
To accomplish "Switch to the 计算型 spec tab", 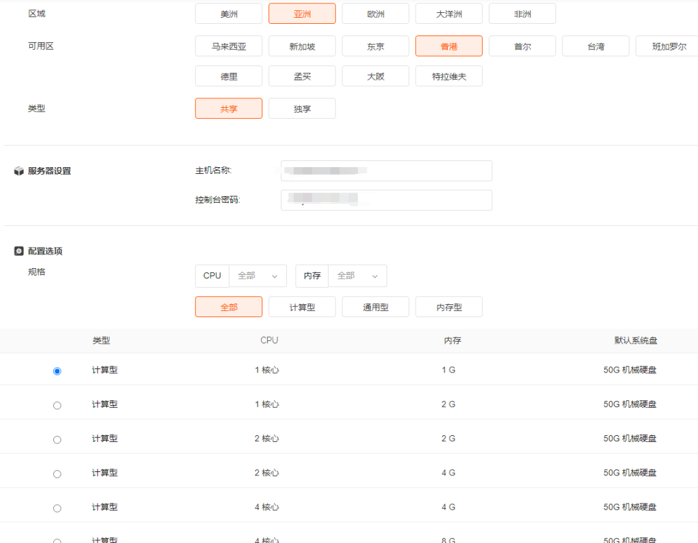I will click(x=302, y=307).
